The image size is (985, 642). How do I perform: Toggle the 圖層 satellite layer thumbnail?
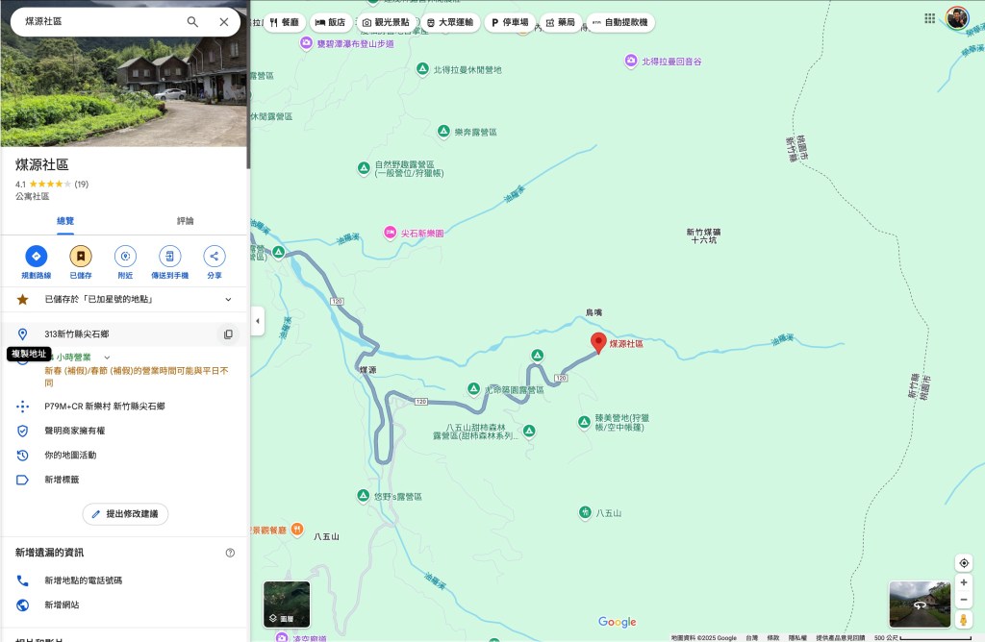pyautogui.click(x=287, y=605)
